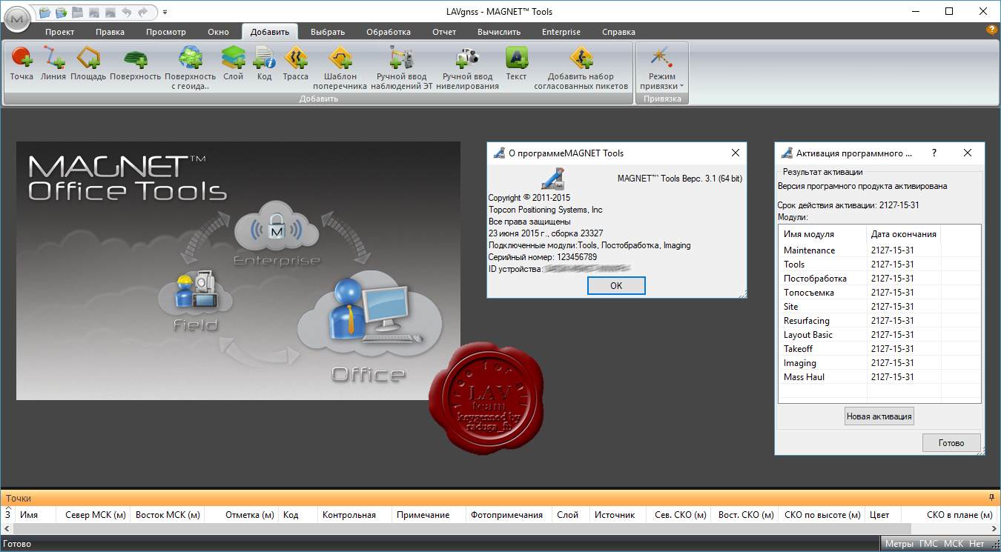The height and width of the screenshot is (552, 1001).
Task: Click Готово in the activation dialog
Action: pyautogui.click(x=951, y=443)
